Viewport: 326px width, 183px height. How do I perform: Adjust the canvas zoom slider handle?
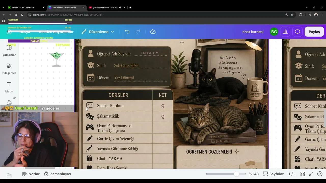pyautogui.click(x=237, y=174)
